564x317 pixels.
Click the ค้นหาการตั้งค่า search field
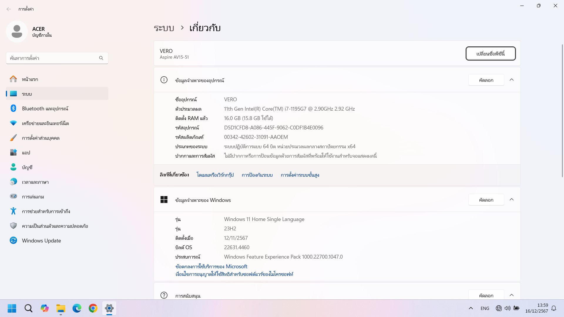57,58
